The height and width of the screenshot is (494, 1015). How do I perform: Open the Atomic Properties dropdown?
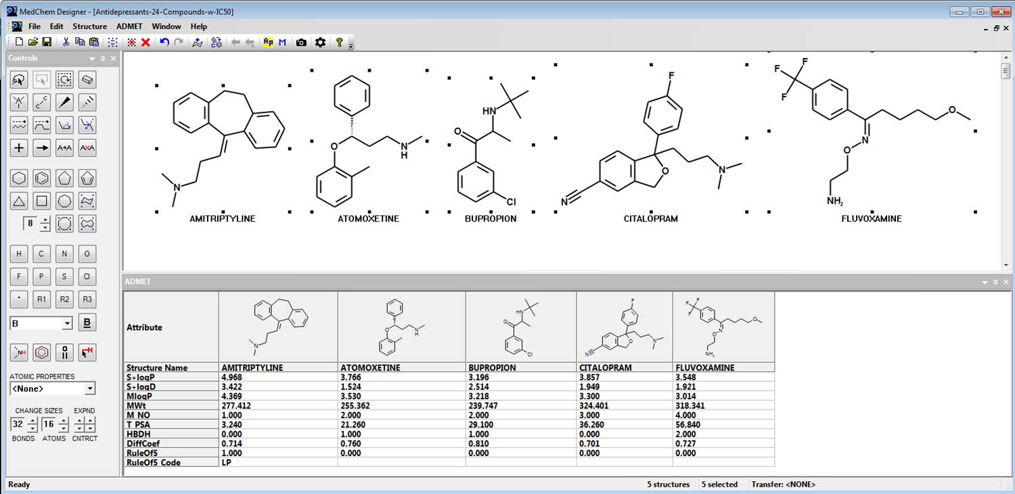(89, 389)
